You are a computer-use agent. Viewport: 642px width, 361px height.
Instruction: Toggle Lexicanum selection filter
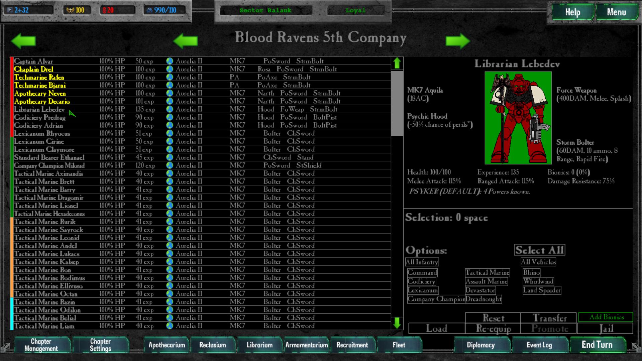click(x=423, y=290)
